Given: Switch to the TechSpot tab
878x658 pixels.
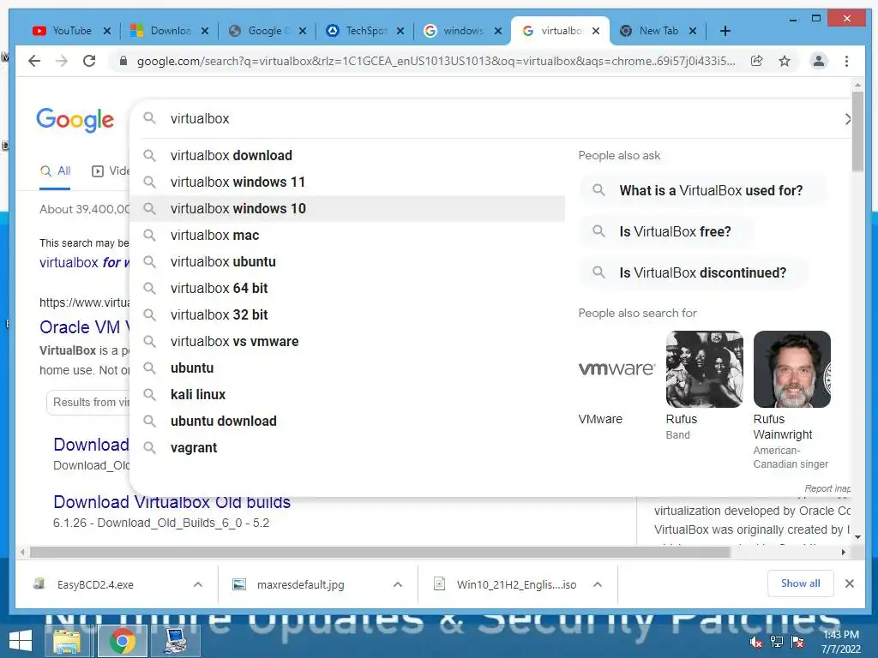Looking at the screenshot, I should (x=365, y=31).
